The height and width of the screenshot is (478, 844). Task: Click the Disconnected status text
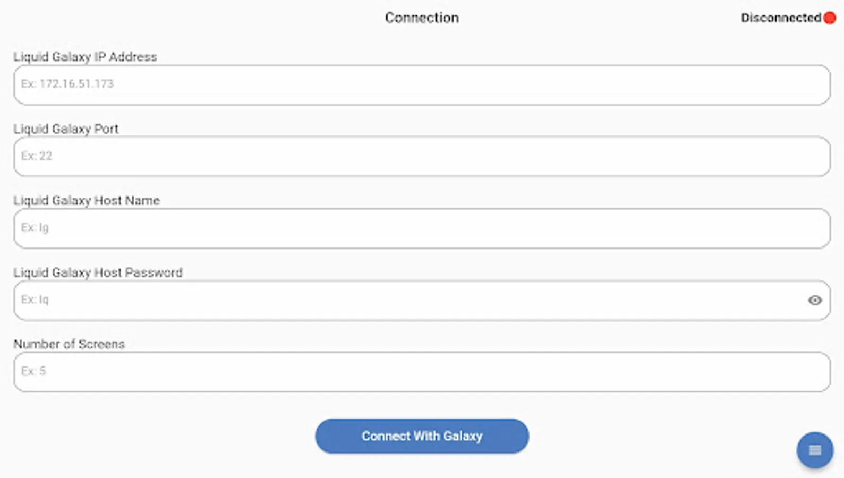point(781,18)
